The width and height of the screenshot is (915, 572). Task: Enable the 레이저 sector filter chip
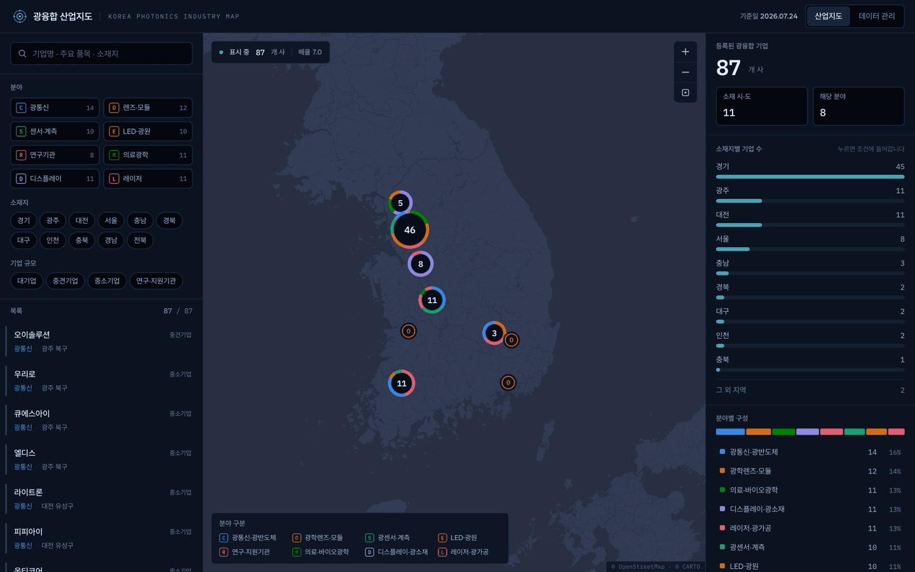click(148, 179)
